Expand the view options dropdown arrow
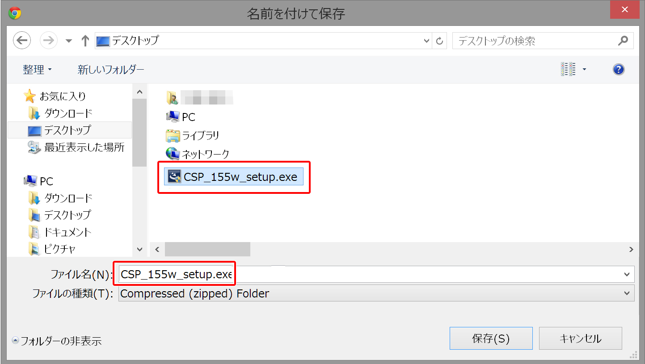This screenshot has width=645, height=364. click(584, 70)
